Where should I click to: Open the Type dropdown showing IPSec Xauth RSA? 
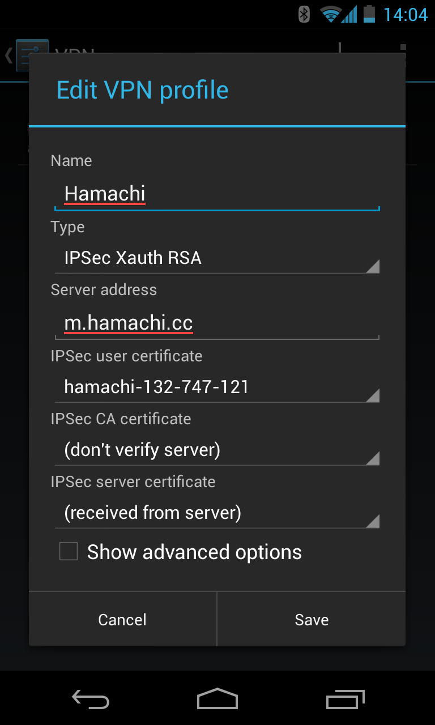pyautogui.click(x=217, y=258)
